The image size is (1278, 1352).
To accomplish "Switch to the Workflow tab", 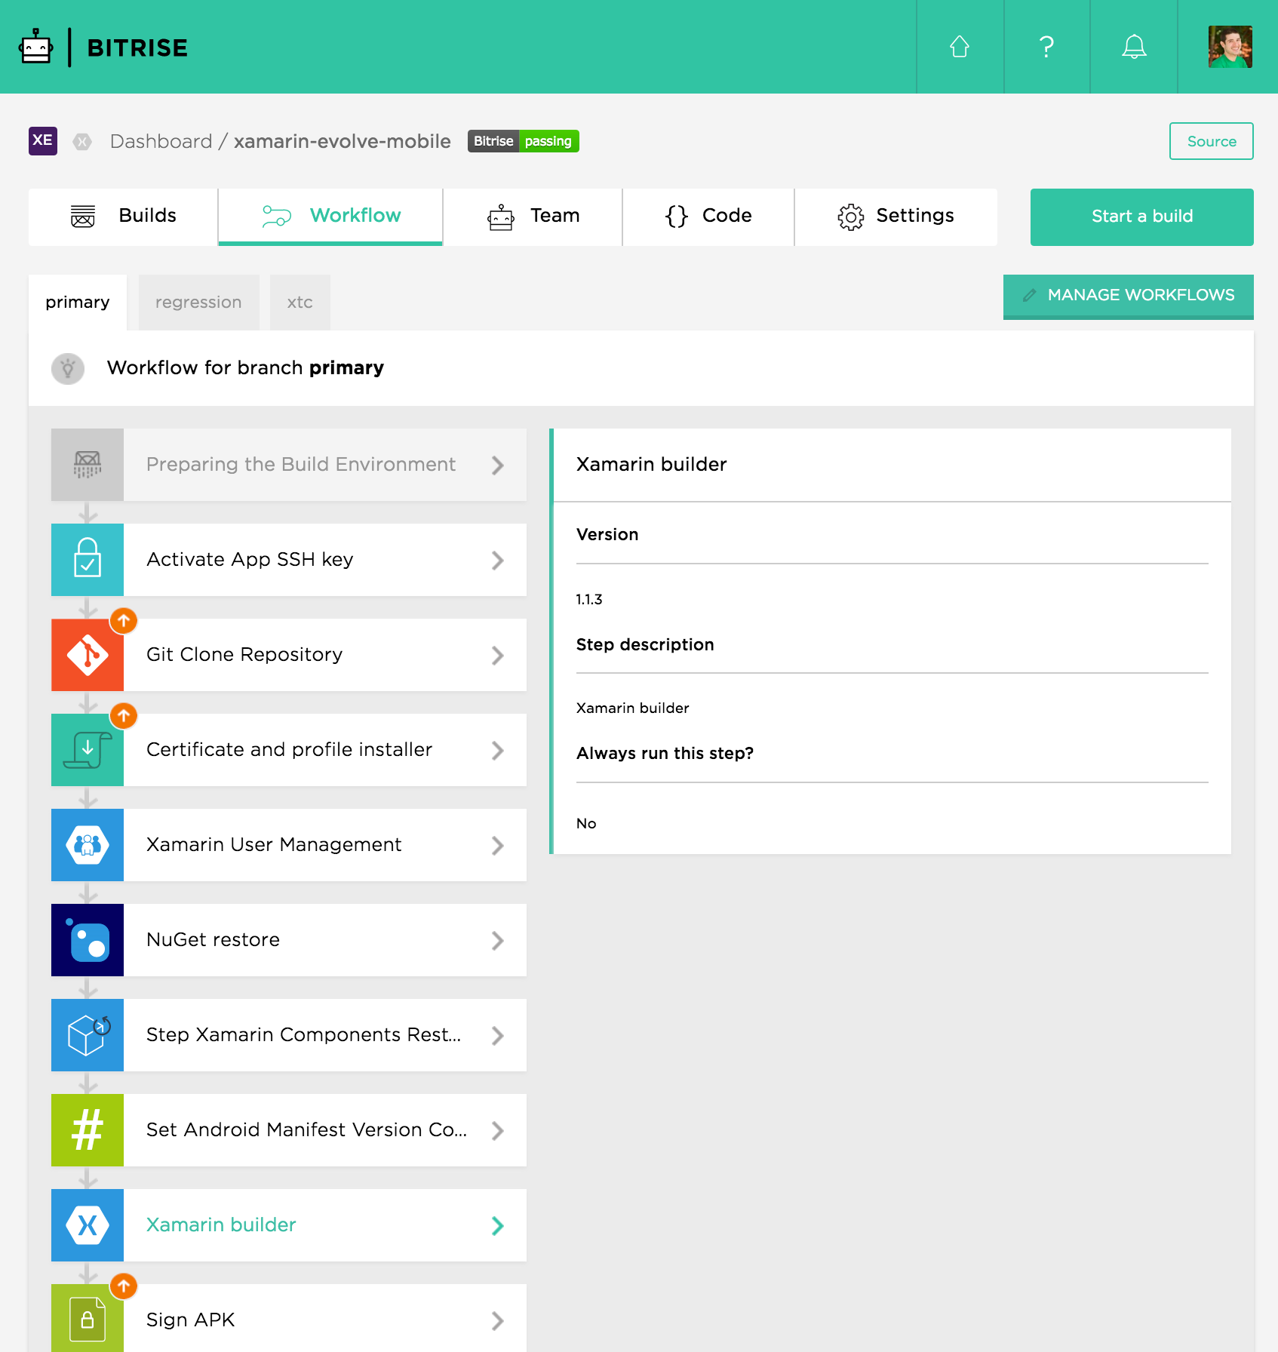I will point(330,217).
